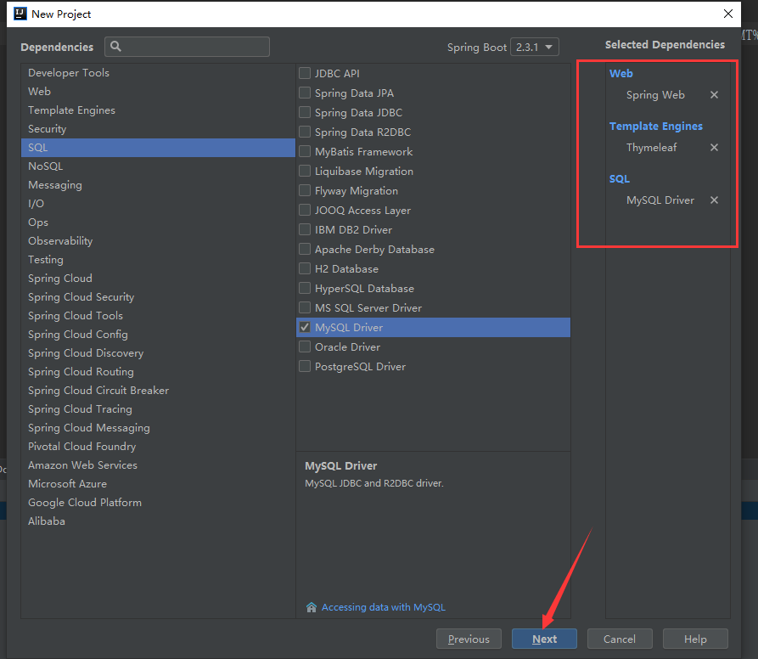Select the Developer Tools category
Viewport: 758px width, 659px height.
click(x=158, y=72)
